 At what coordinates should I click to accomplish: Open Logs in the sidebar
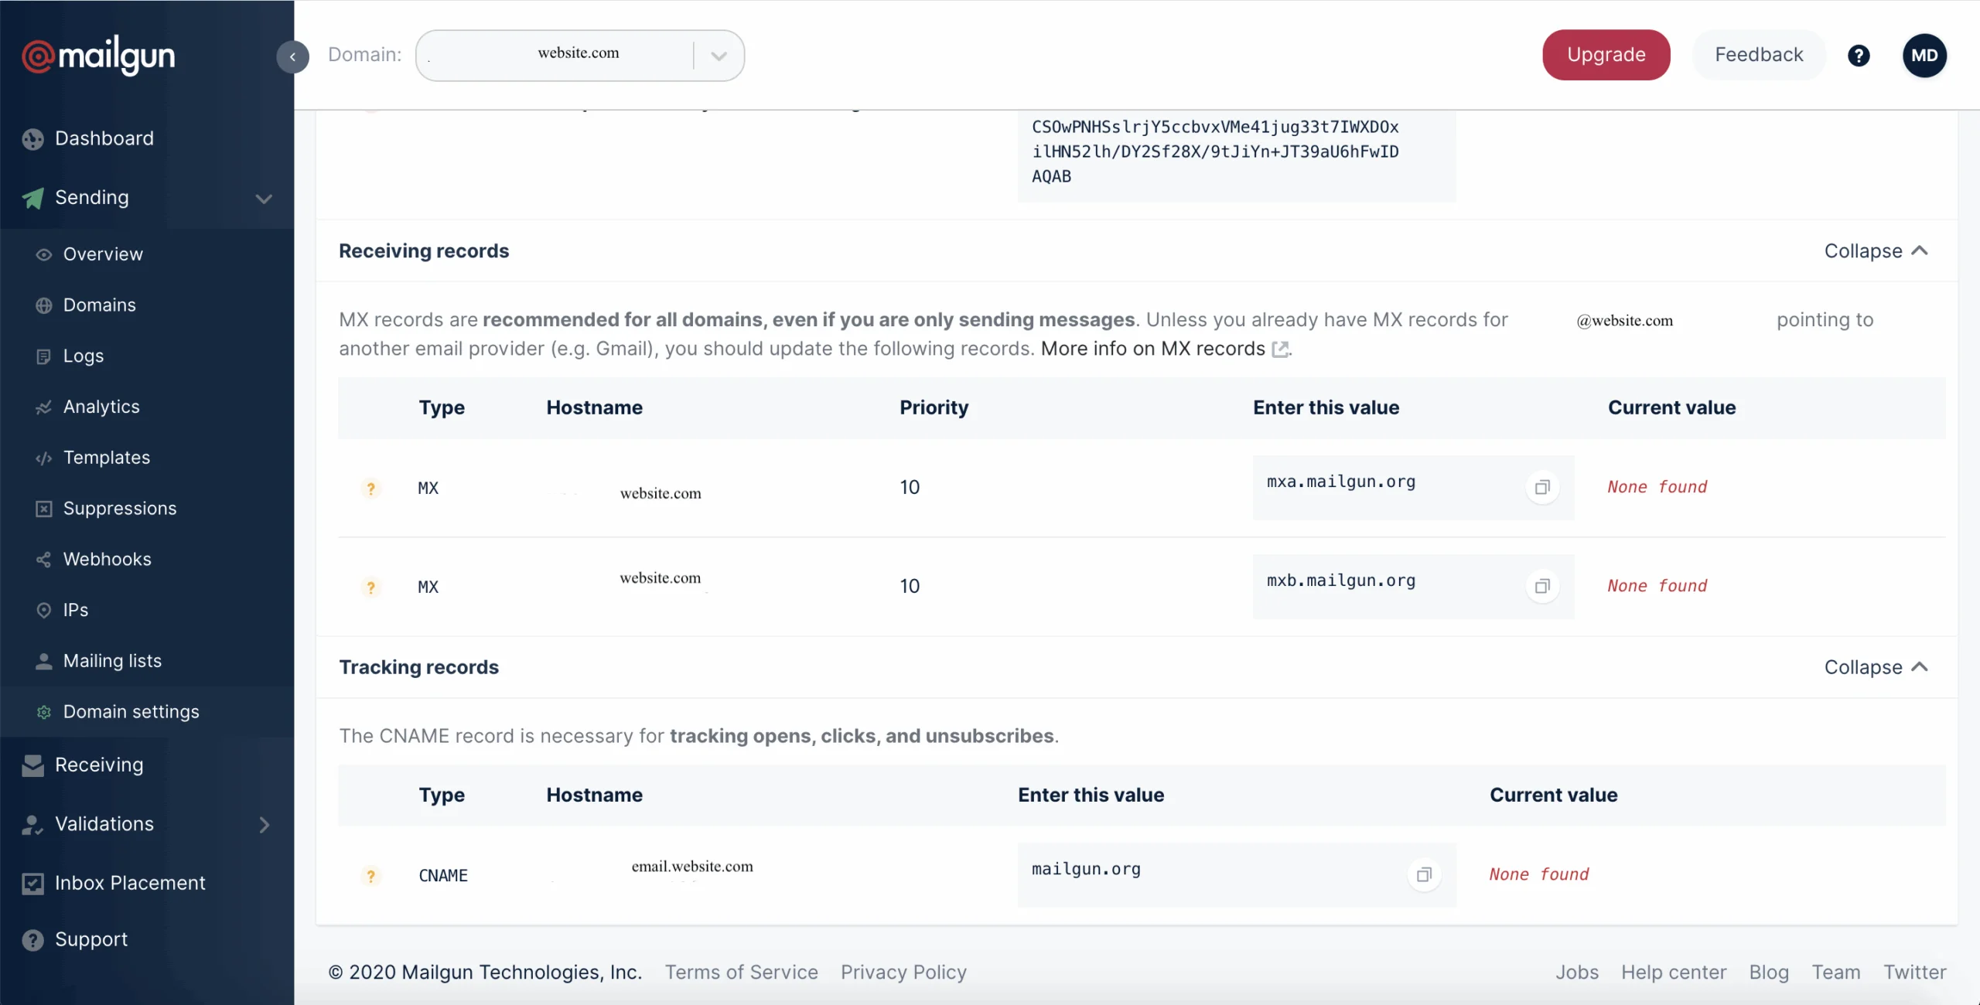pos(84,356)
